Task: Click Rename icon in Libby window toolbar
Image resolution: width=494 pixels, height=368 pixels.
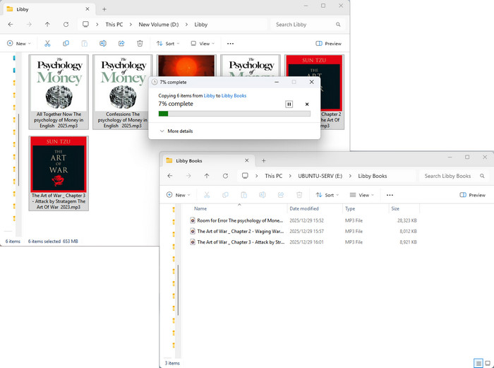Action: (103, 44)
